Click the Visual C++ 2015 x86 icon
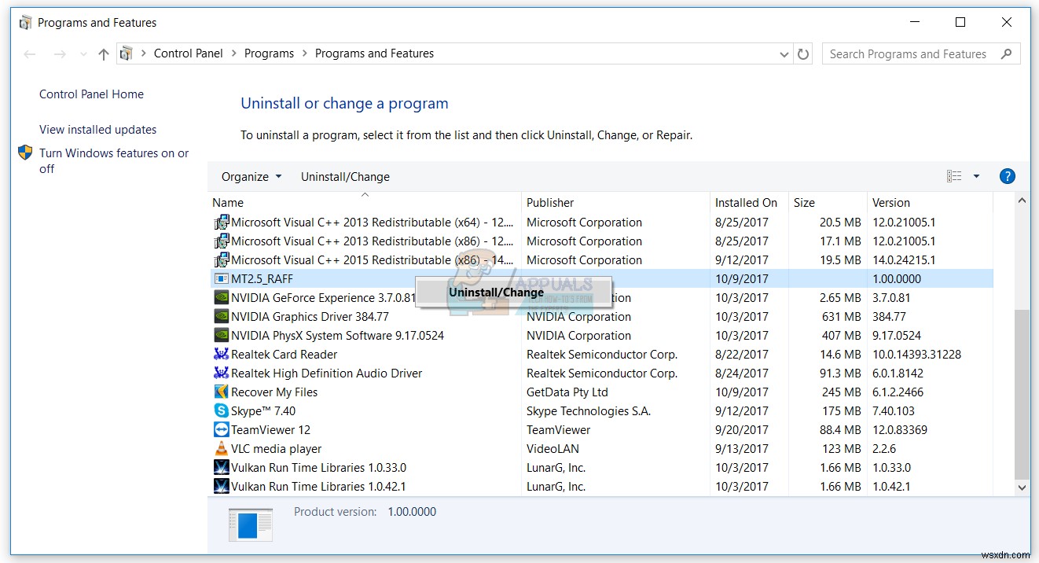 (x=222, y=260)
